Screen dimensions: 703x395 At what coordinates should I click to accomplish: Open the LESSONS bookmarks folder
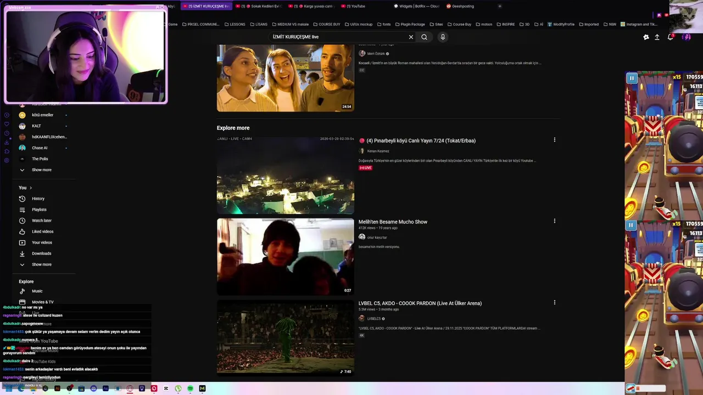(x=235, y=24)
